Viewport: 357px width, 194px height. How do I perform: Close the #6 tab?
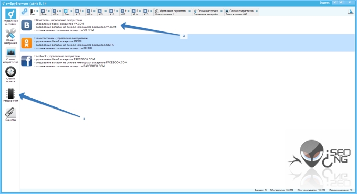click(94, 11)
